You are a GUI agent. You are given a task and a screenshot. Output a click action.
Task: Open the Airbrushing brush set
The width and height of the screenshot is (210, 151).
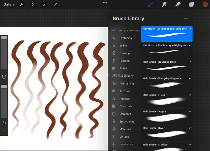(x=126, y=83)
